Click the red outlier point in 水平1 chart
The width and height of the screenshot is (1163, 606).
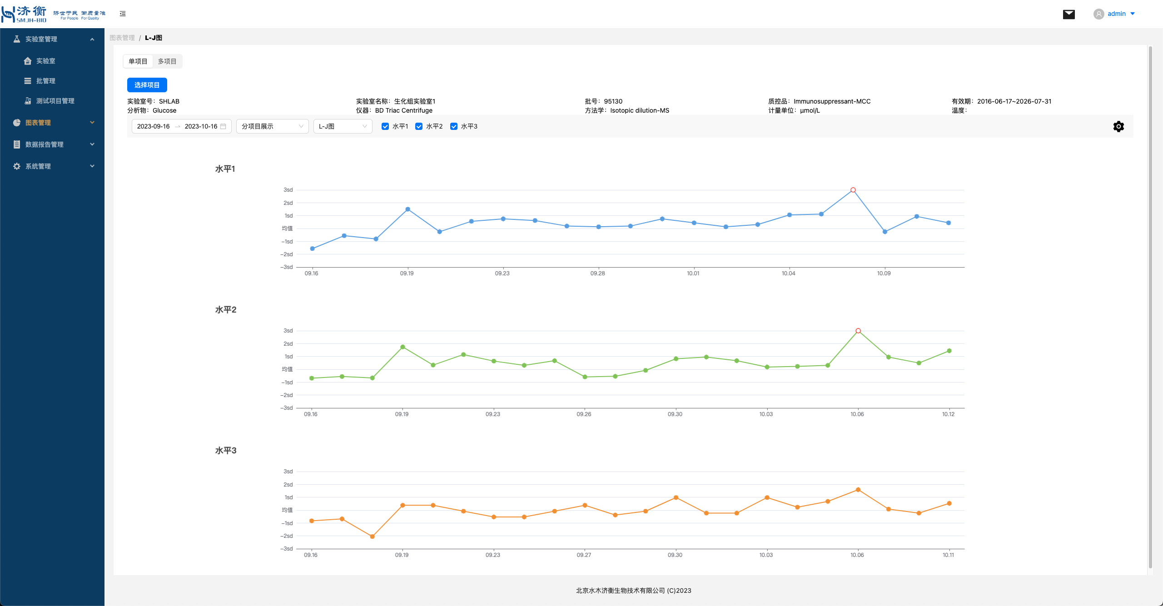click(x=853, y=190)
